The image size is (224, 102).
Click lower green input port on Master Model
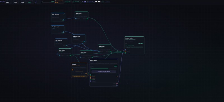pyautogui.click(x=91, y=80)
